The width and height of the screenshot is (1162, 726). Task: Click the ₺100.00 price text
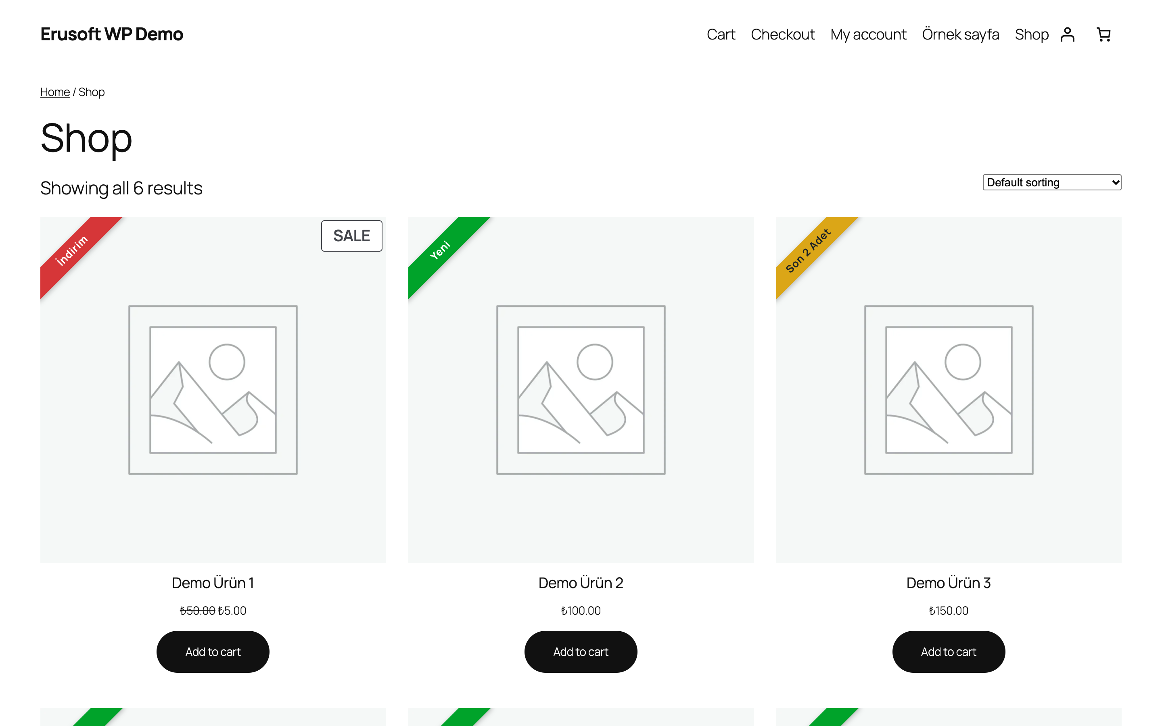coord(581,610)
